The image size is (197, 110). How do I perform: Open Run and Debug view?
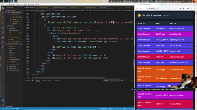point(3,23)
